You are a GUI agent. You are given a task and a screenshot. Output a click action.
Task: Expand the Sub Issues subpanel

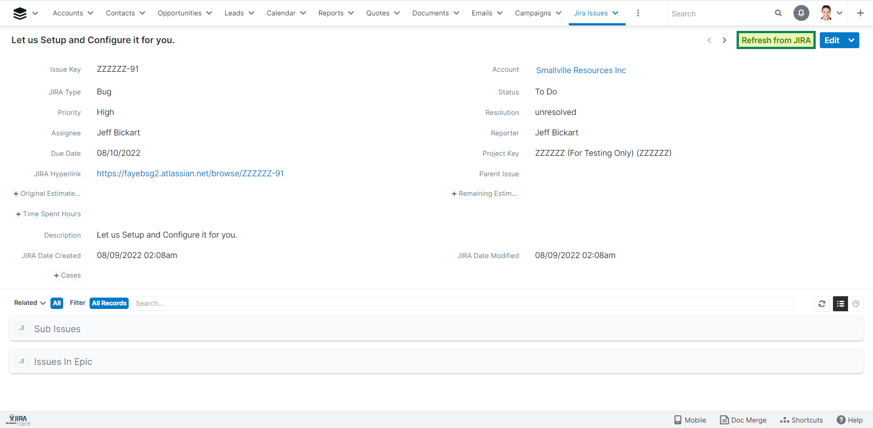pos(57,329)
